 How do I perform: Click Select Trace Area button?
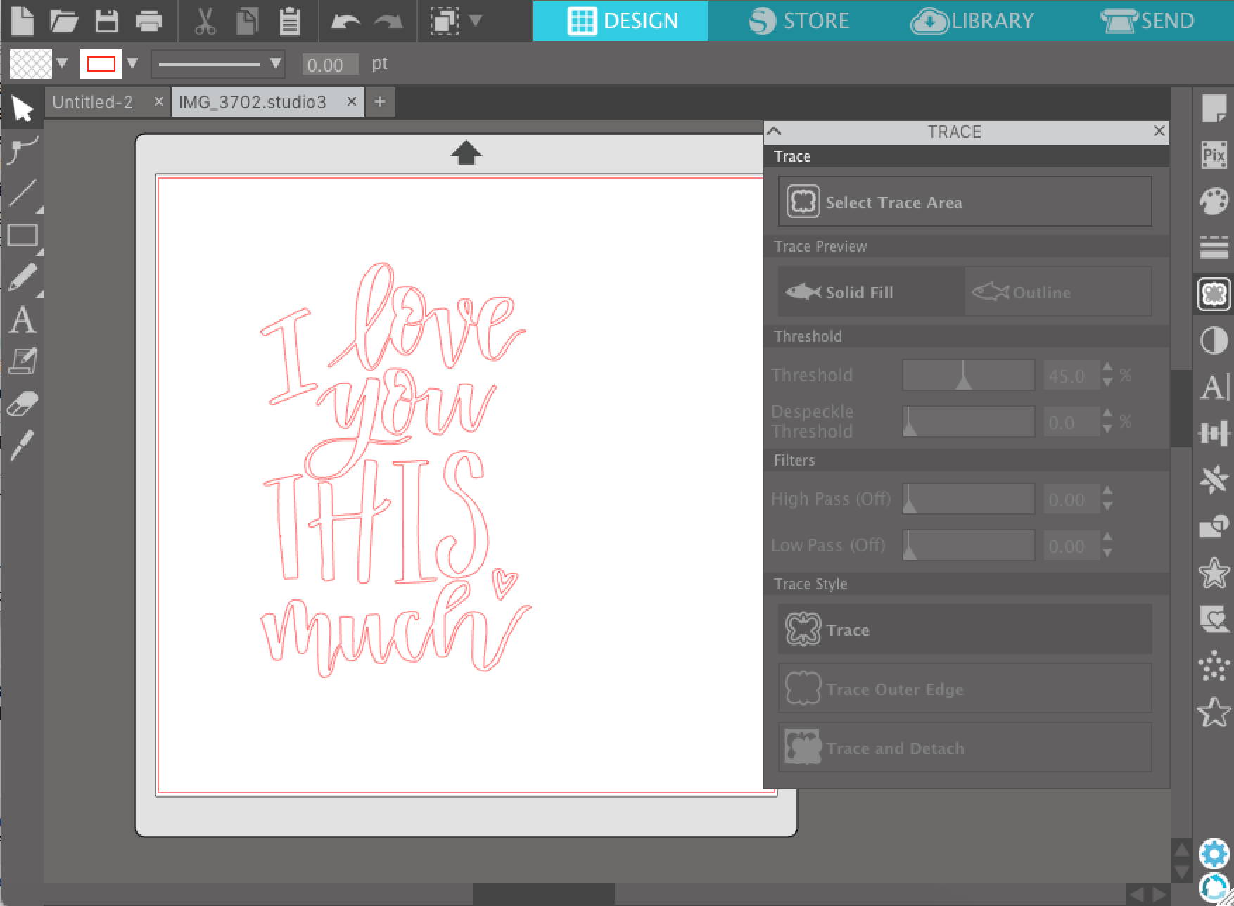coord(965,202)
